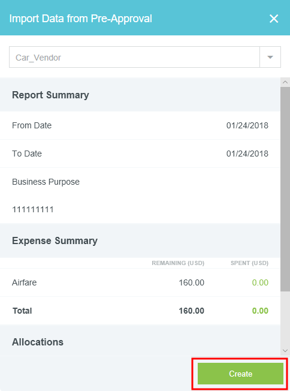Click the vertical scrollbar thumb
290x391 pixels.
pyautogui.click(x=285, y=189)
